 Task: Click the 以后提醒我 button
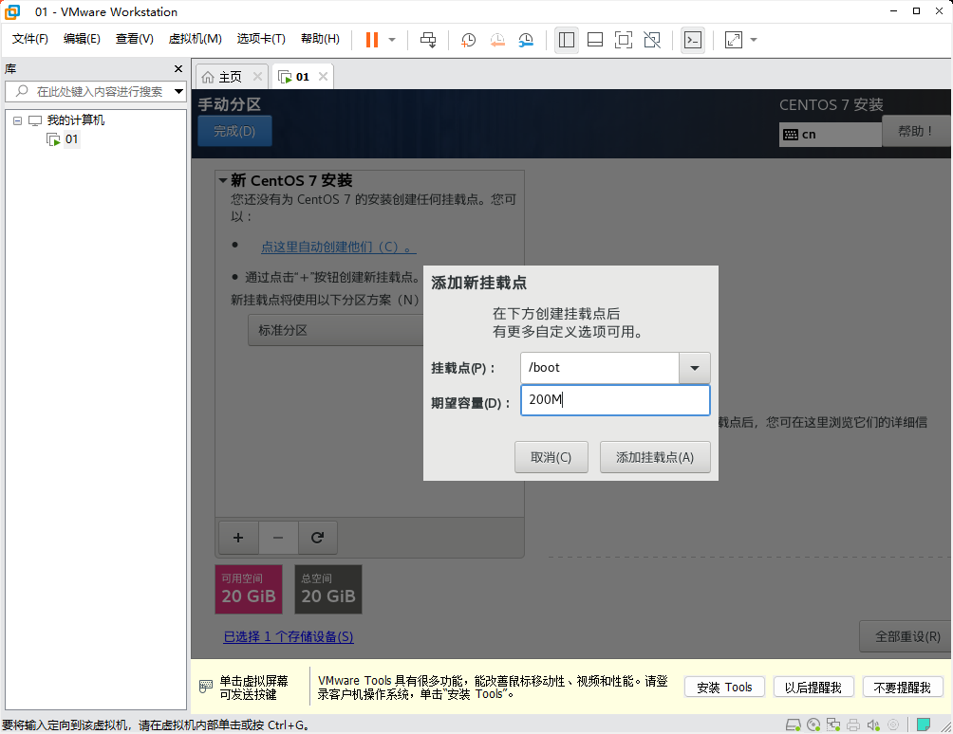coord(813,688)
